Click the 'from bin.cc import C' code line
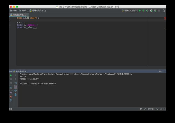The image size is (175, 123). click(x=28, y=18)
